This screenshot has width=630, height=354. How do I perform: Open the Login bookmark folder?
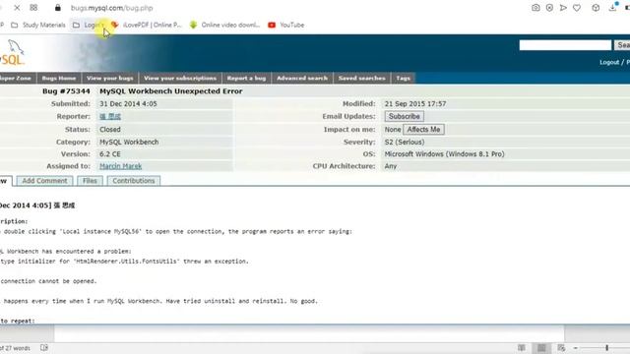[88, 25]
